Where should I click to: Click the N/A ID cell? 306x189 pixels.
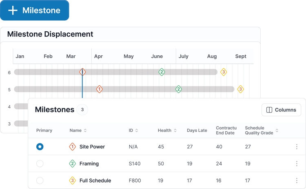pos(133,147)
